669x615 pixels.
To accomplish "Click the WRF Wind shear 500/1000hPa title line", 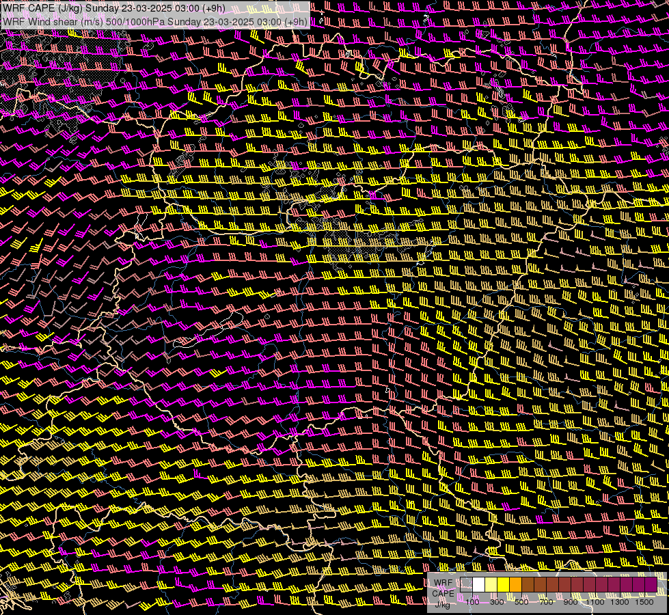I will (x=155, y=22).
